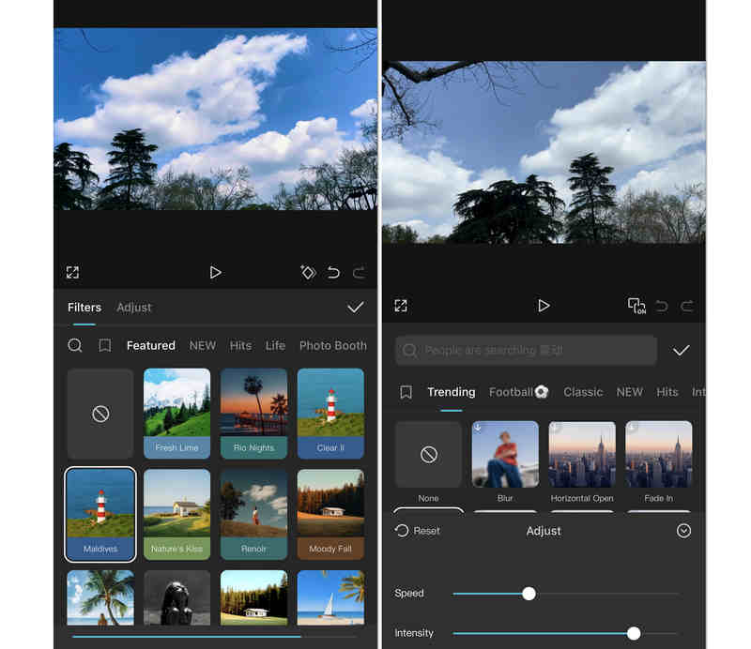
Task: Apply Moody Fall filter
Action: pos(330,515)
